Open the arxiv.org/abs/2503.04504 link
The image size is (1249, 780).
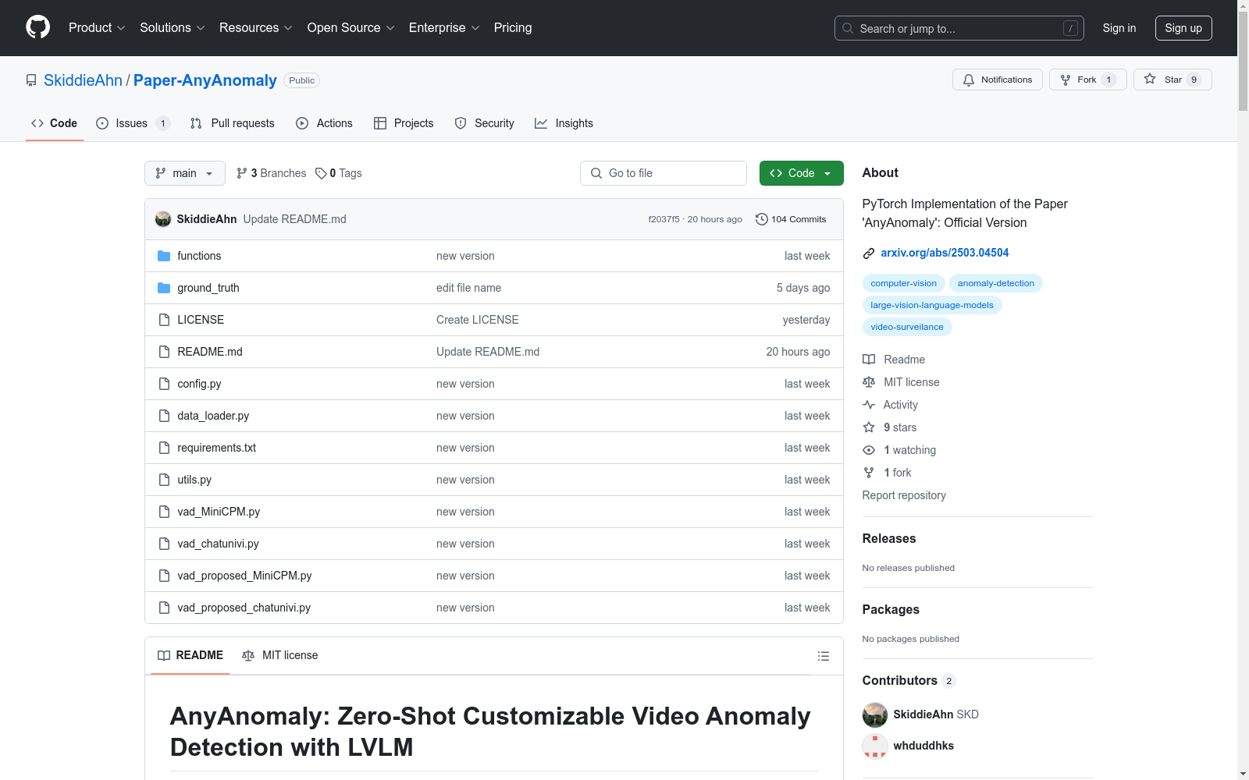(945, 253)
